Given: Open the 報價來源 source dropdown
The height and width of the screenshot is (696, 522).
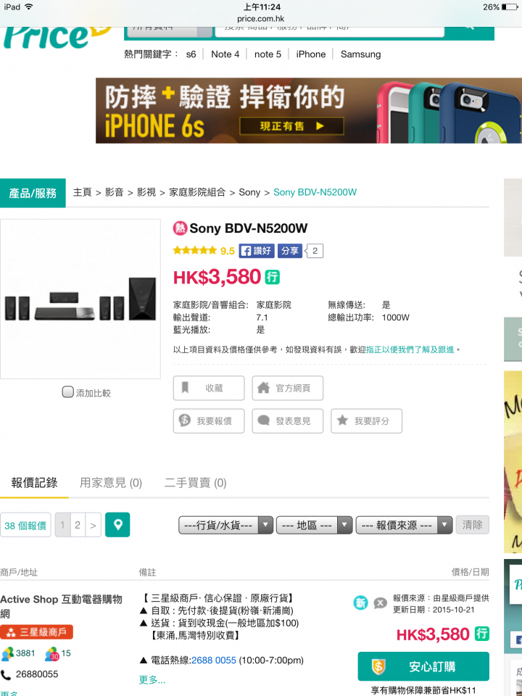Looking at the screenshot, I should tap(405, 525).
